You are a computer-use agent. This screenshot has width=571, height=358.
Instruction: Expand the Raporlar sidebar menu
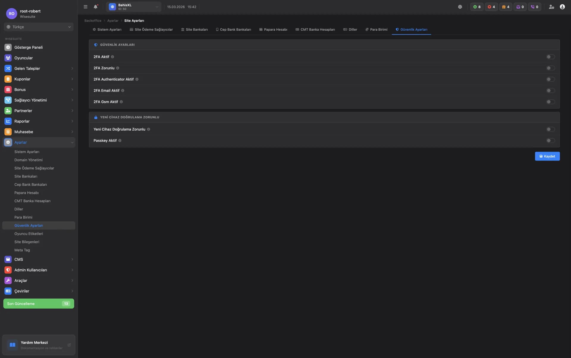click(39, 121)
